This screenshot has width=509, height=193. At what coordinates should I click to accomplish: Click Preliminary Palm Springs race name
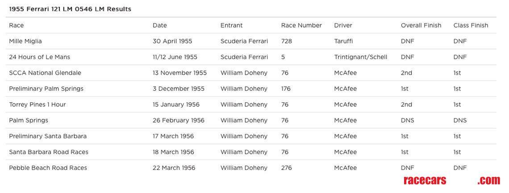(46, 88)
